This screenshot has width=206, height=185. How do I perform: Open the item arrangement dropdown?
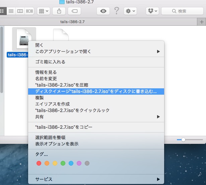[x=44, y=11]
